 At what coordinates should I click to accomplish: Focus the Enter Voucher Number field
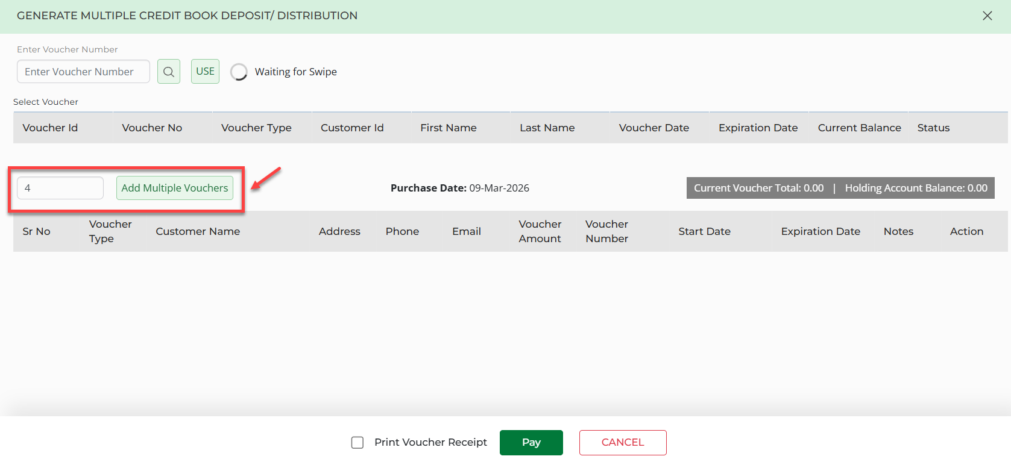[83, 72]
